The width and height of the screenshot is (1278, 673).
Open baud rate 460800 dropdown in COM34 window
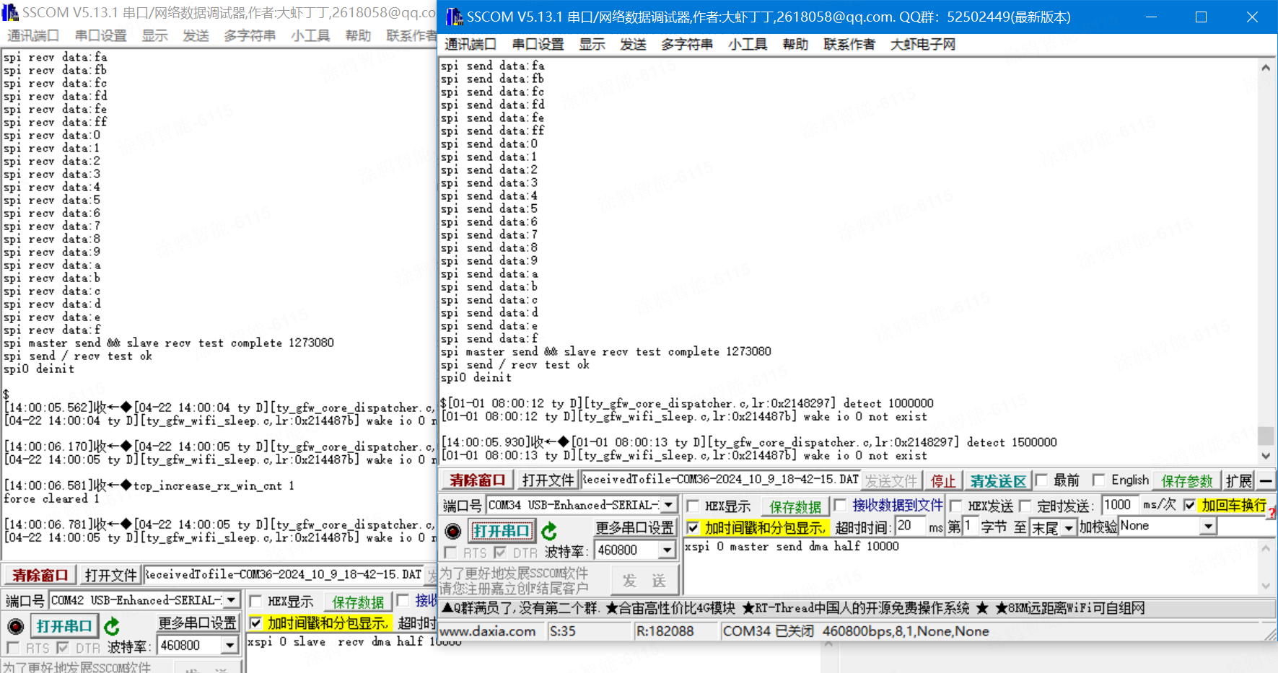(x=668, y=550)
